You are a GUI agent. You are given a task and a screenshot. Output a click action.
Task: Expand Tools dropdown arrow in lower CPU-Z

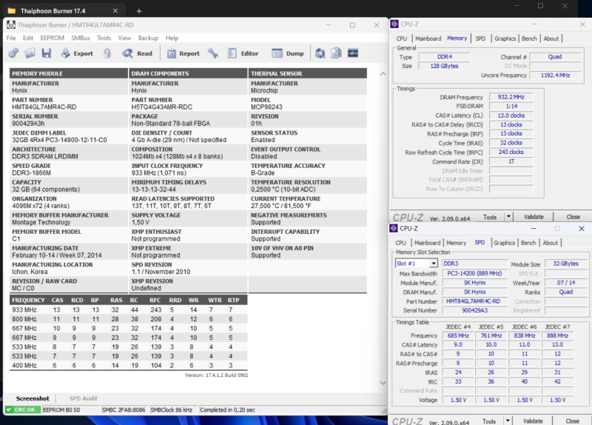click(508, 421)
